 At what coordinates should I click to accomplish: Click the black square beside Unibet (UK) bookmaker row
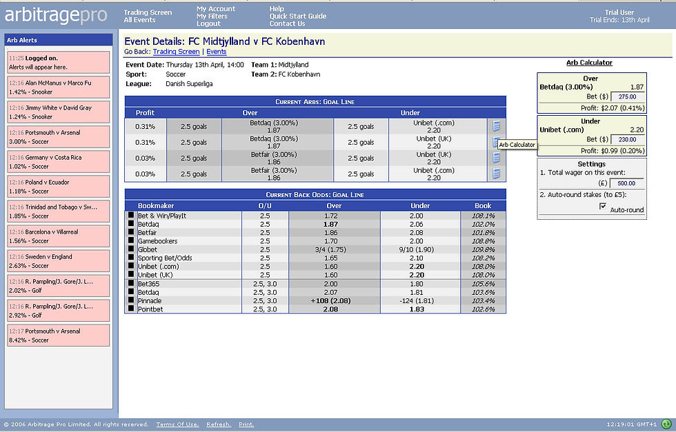tap(131, 274)
